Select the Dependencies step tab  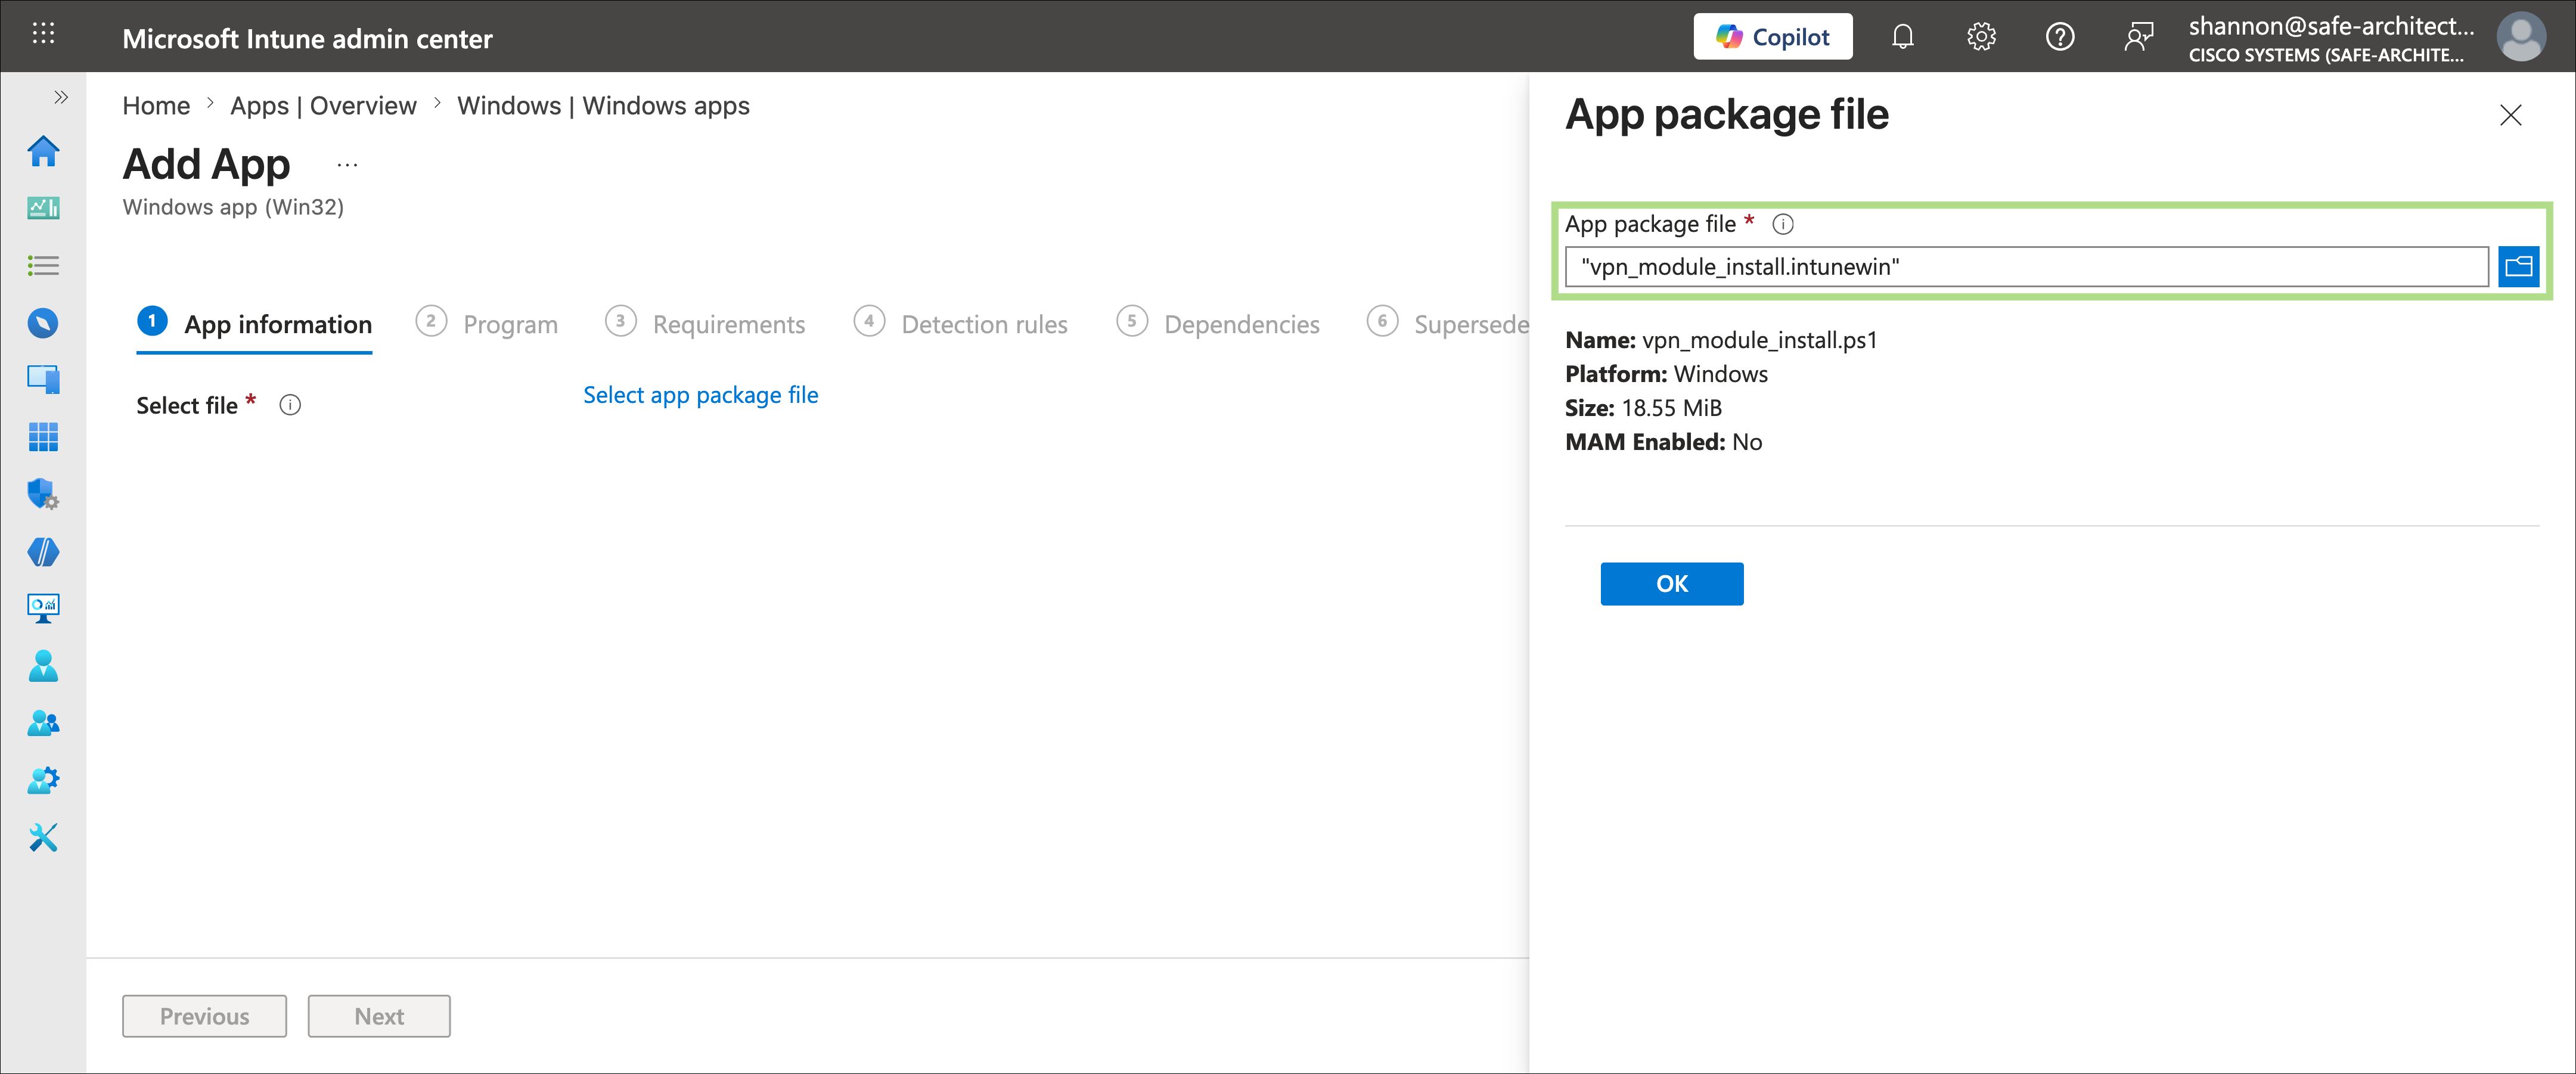[x=1218, y=324]
